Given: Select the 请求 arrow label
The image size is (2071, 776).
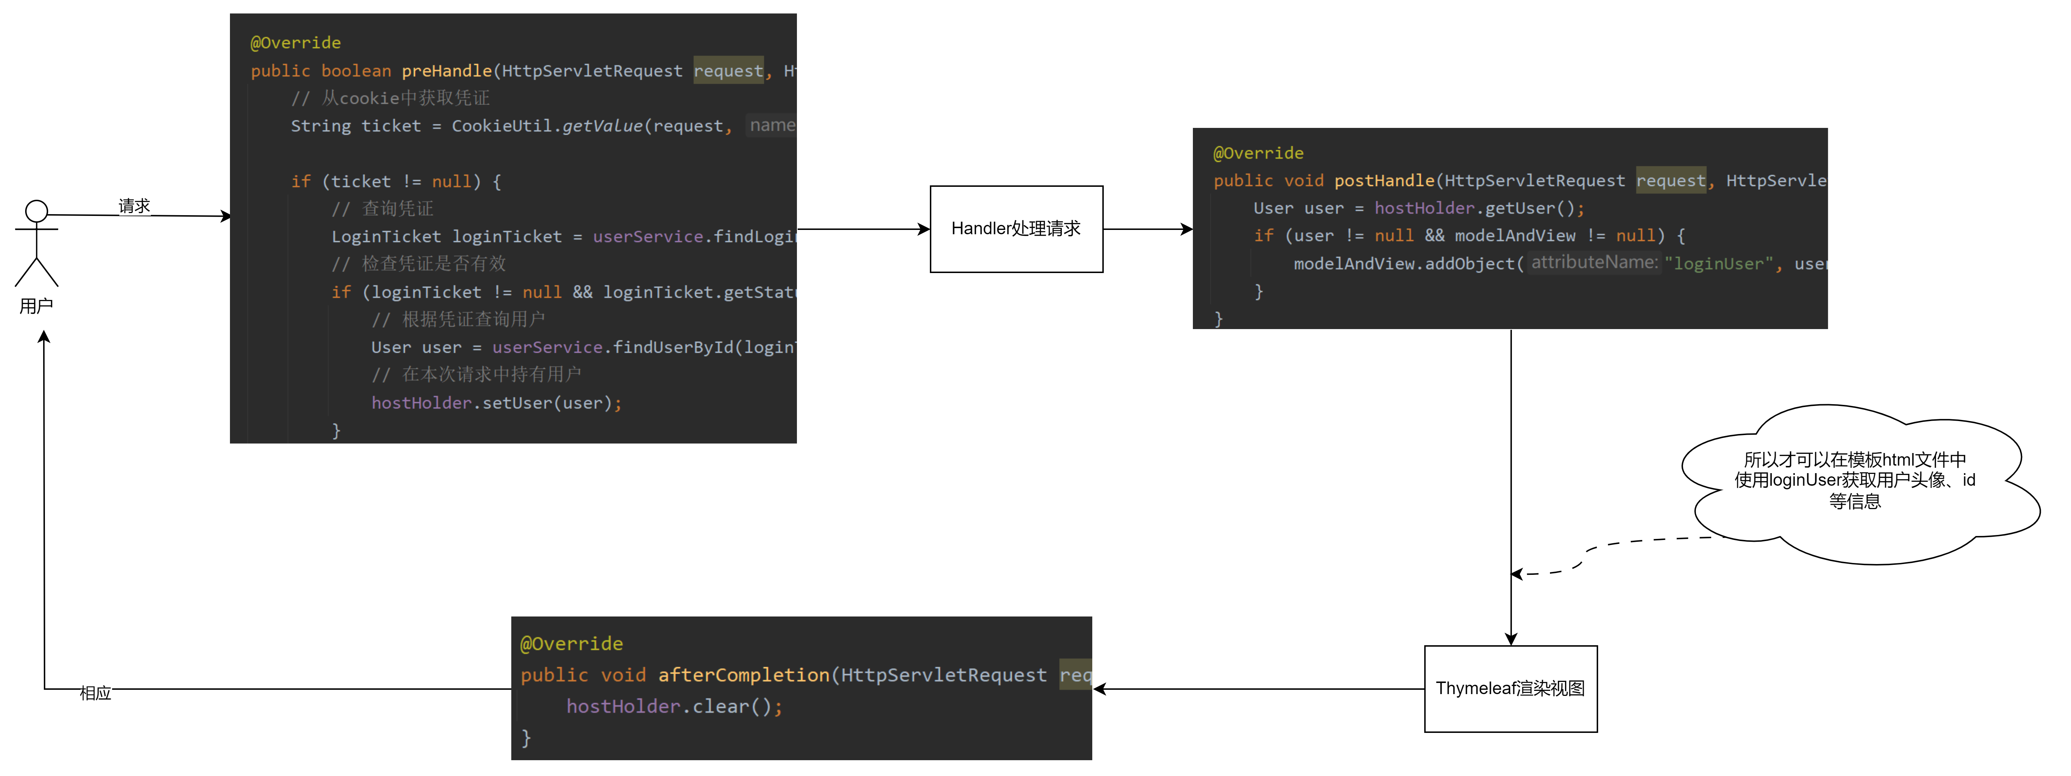Looking at the screenshot, I should (x=134, y=206).
